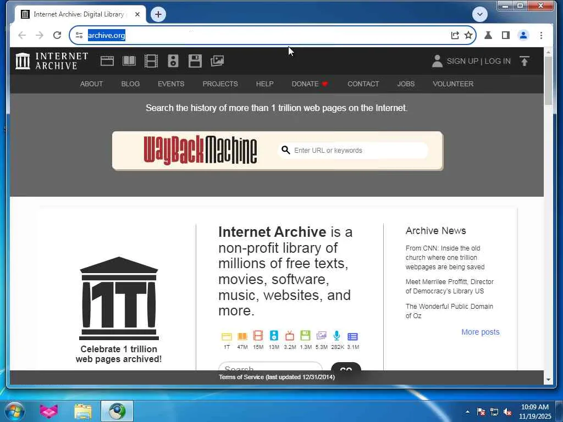Click the Upload arrow icon
Screen dimensions: 563x422
pos(525,61)
